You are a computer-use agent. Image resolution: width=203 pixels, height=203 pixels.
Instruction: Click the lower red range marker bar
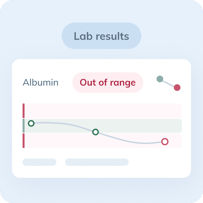click(24, 141)
